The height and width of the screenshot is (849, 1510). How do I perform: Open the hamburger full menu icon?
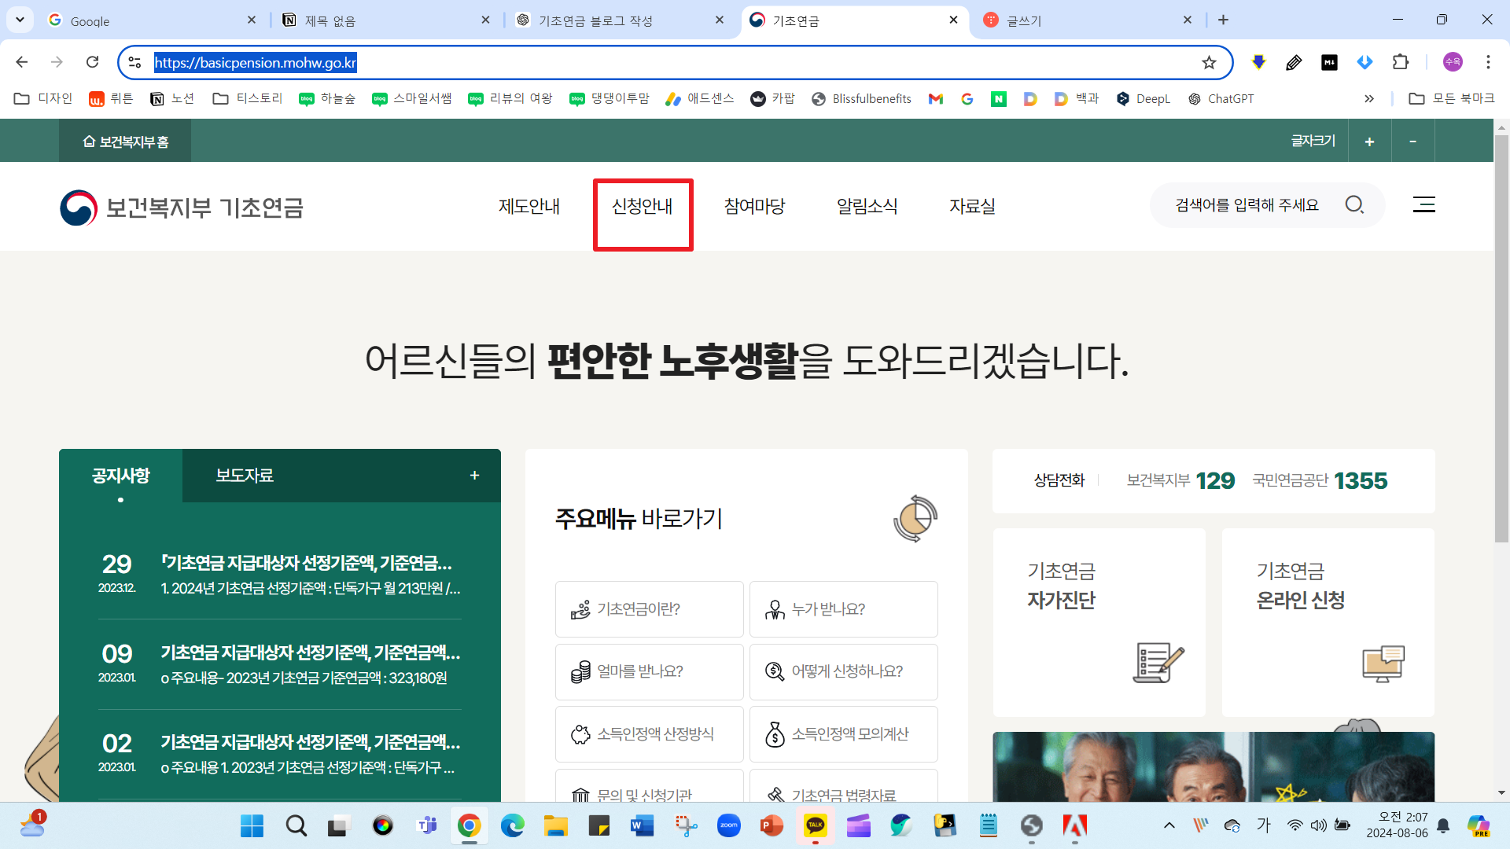click(1423, 205)
